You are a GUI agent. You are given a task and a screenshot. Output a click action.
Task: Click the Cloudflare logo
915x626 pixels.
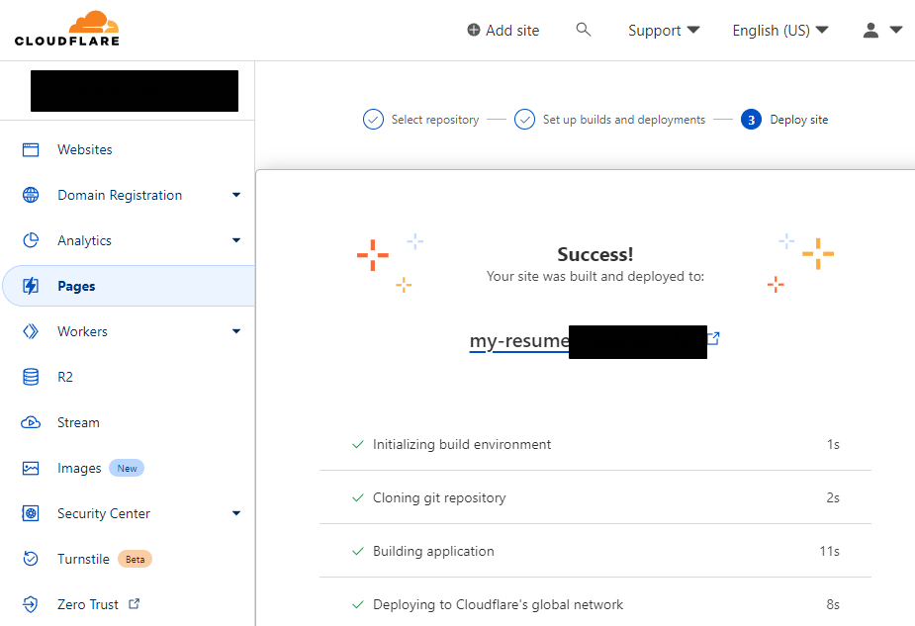67,30
